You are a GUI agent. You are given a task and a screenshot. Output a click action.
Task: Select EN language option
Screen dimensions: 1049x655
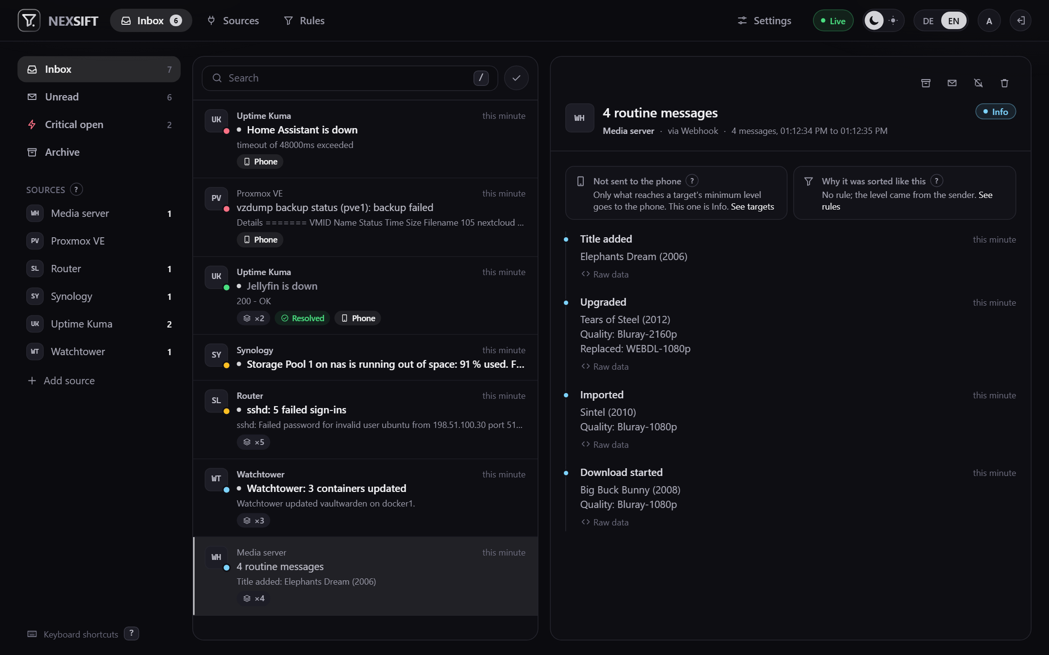pos(953,21)
